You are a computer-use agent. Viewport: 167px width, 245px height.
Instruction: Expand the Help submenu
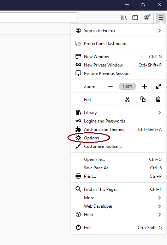[119, 215]
